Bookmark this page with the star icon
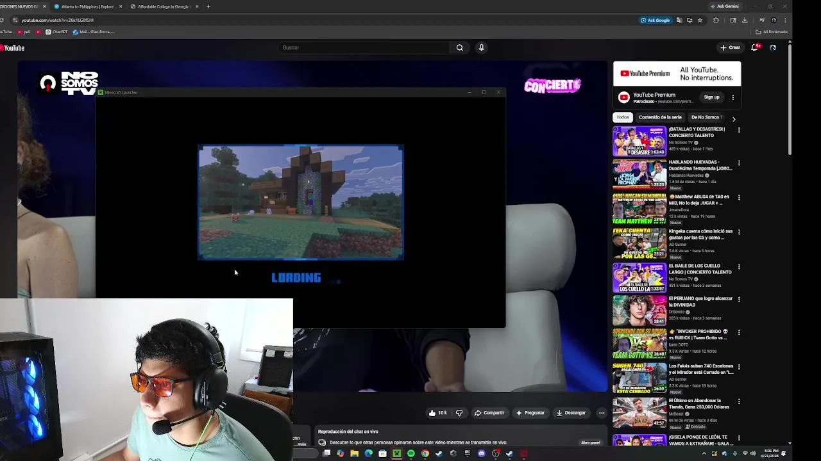Viewport: 821px width, 461px height. (x=700, y=20)
